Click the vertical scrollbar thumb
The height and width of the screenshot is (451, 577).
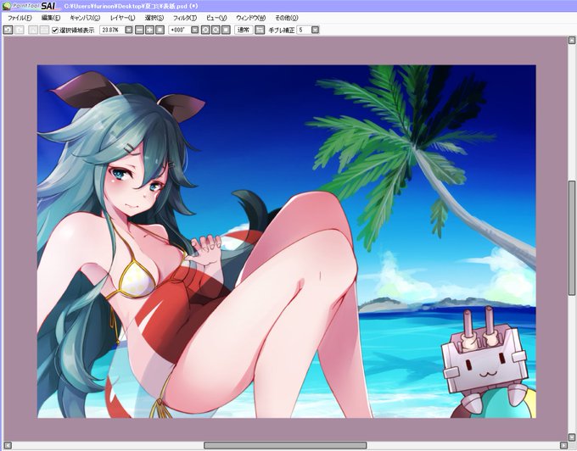point(571,238)
